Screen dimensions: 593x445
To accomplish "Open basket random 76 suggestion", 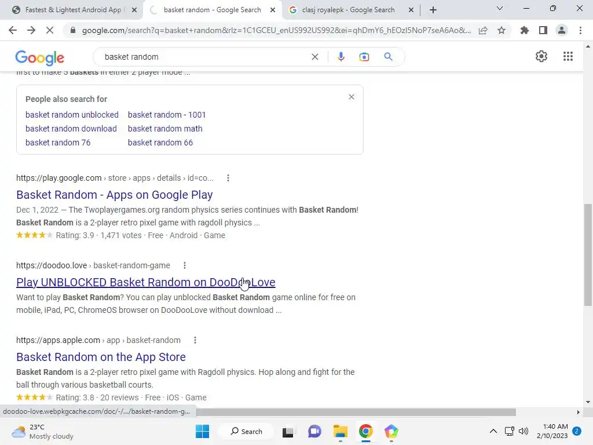I will [x=58, y=143].
